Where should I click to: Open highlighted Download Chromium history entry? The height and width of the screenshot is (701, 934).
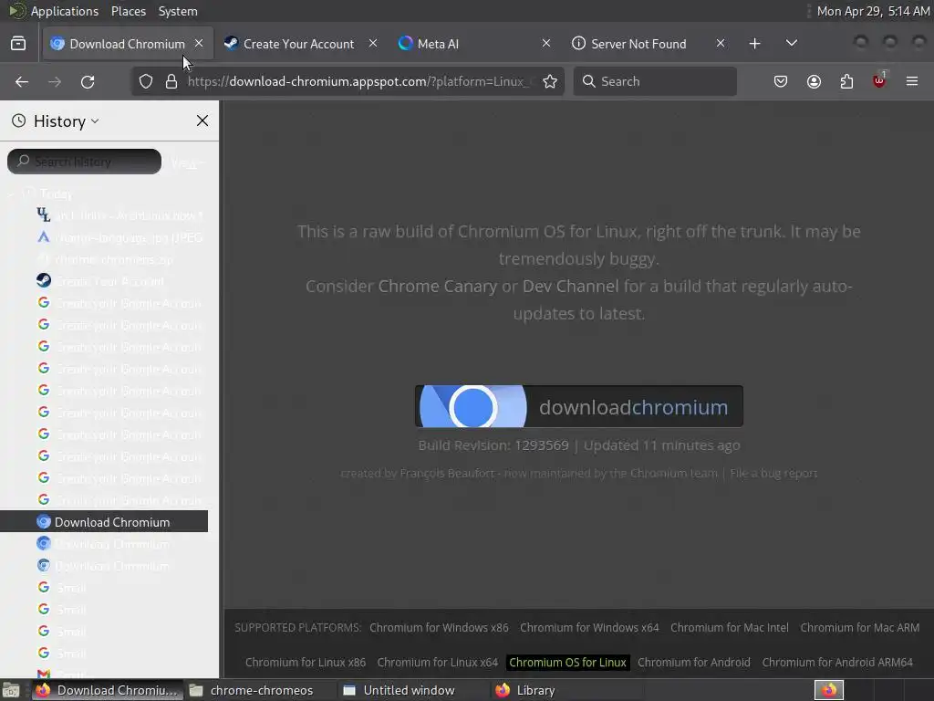[x=104, y=521]
